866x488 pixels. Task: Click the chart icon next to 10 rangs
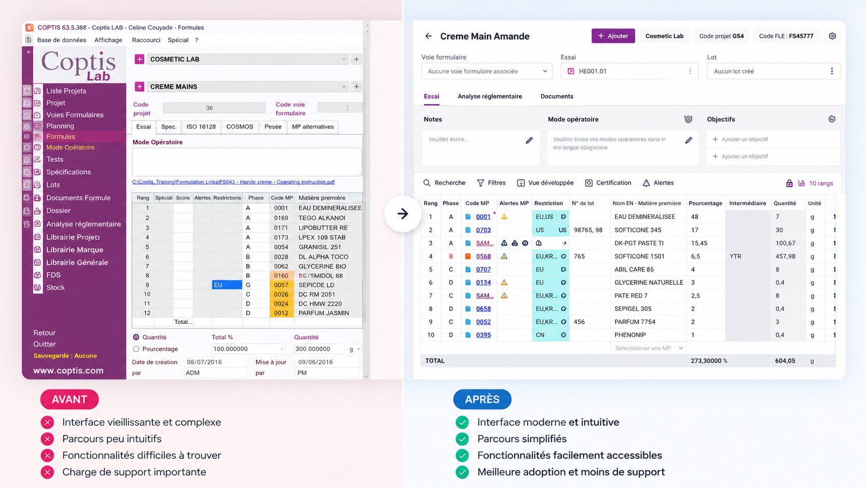[801, 183]
